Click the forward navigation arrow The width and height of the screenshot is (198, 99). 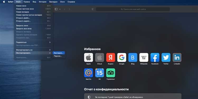[x=69, y=9]
